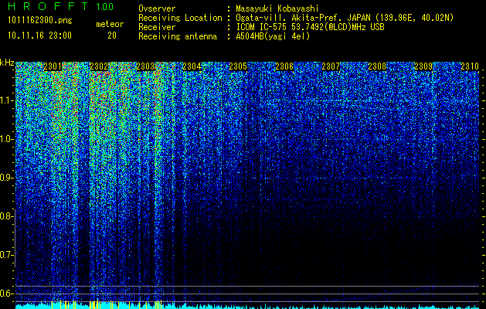
Task: Click the date stamp 10.11.16 23:00
Action: click(39, 36)
